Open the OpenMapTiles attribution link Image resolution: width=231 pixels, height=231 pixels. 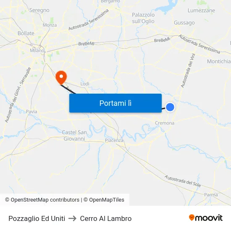tap(104, 200)
